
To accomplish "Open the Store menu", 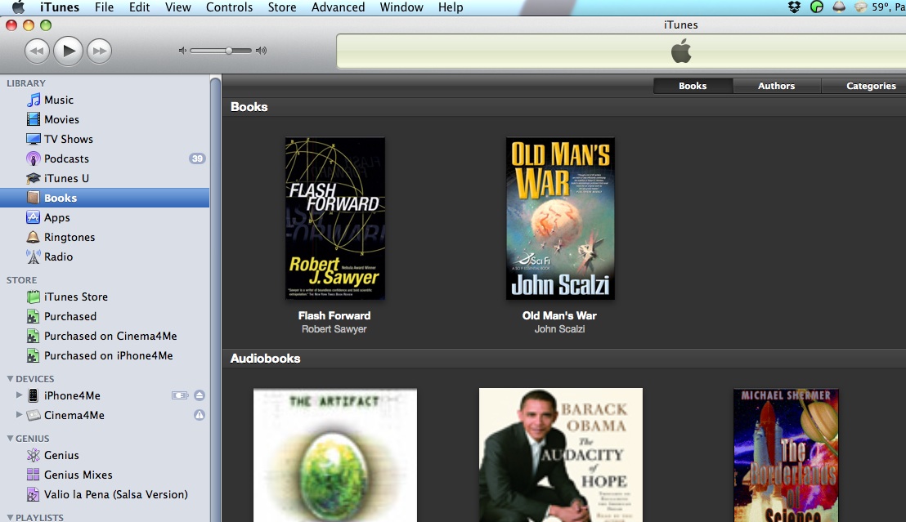I will (x=282, y=7).
